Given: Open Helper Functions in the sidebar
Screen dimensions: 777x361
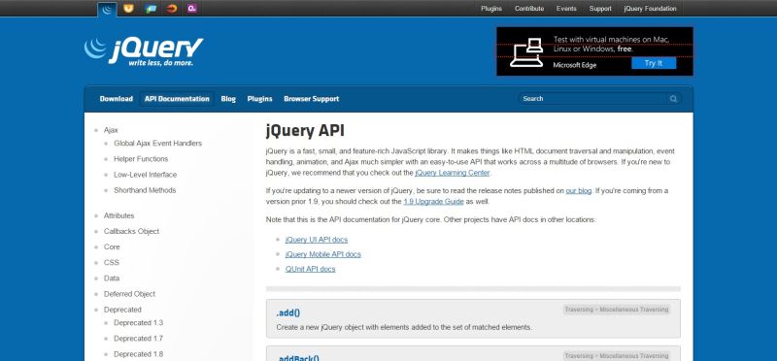Looking at the screenshot, I should (x=141, y=159).
